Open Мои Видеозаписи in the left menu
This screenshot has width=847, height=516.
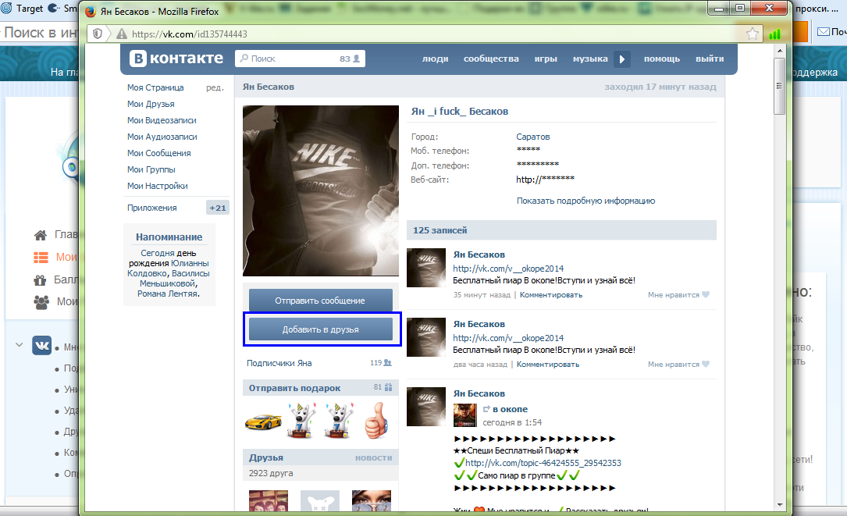162,120
